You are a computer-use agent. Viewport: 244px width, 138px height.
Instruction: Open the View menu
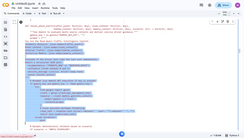pos(27,8)
